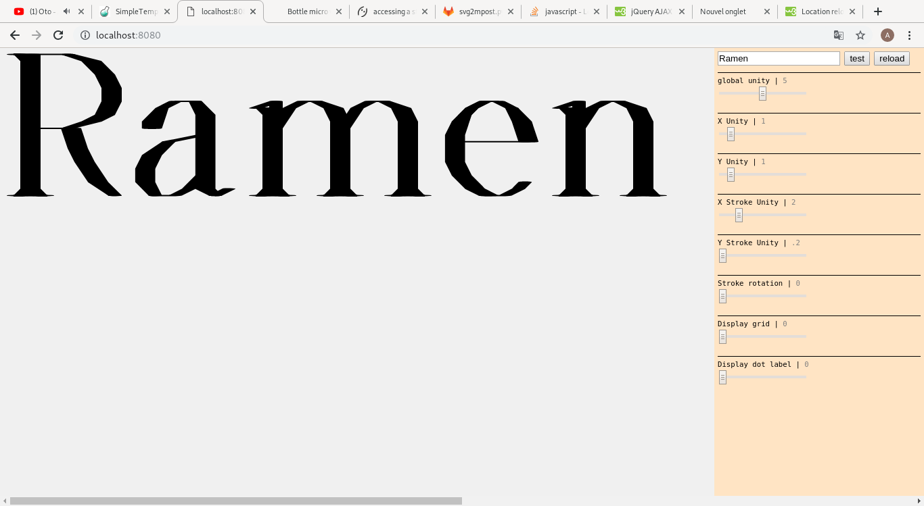
Task: Click the X Stroke Unity slider handle
Action: point(739,215)
